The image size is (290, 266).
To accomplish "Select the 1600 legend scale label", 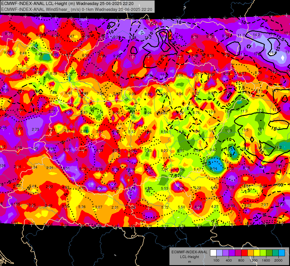I will (x=266, y=260).
